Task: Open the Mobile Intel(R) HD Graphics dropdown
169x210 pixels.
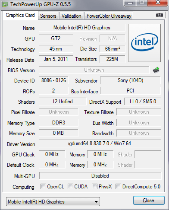Action: tap(53, 202)
